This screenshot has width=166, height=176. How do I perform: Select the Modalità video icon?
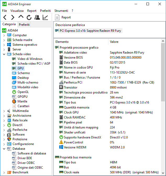[x=14, y=87]
